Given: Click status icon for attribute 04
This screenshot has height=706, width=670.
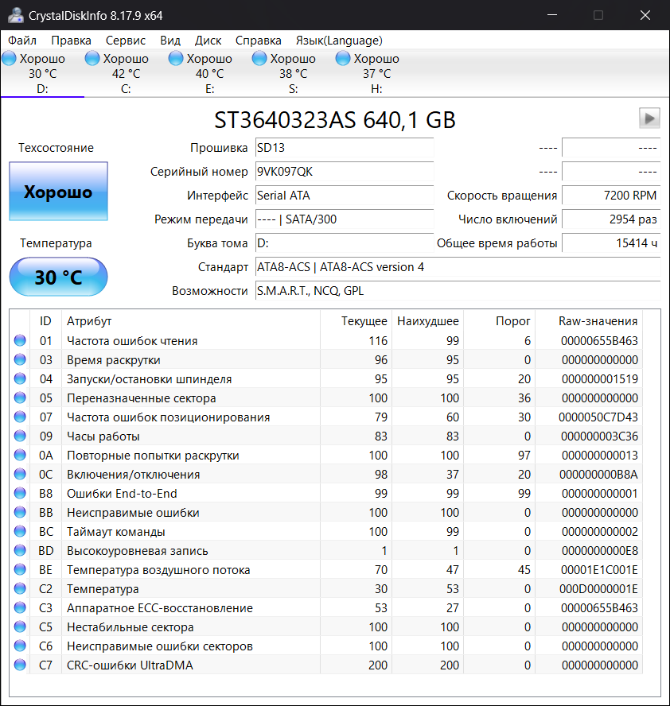Looking at the screenshot, I should (x=20, y=378).
